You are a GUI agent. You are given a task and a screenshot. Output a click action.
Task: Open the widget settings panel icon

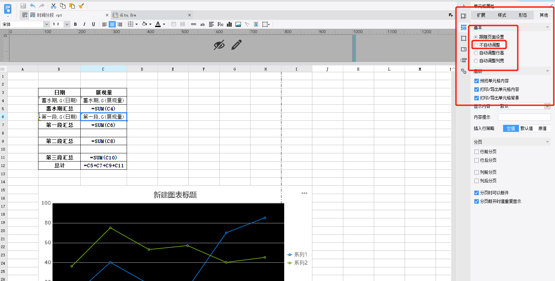pyautogui.click(x=464, y=49)
